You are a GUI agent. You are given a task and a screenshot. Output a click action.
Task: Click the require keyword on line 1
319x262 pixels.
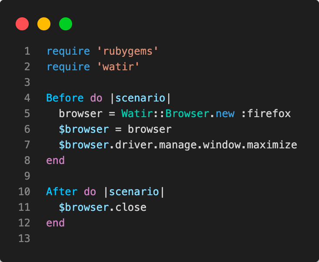[x=68, y=51]
